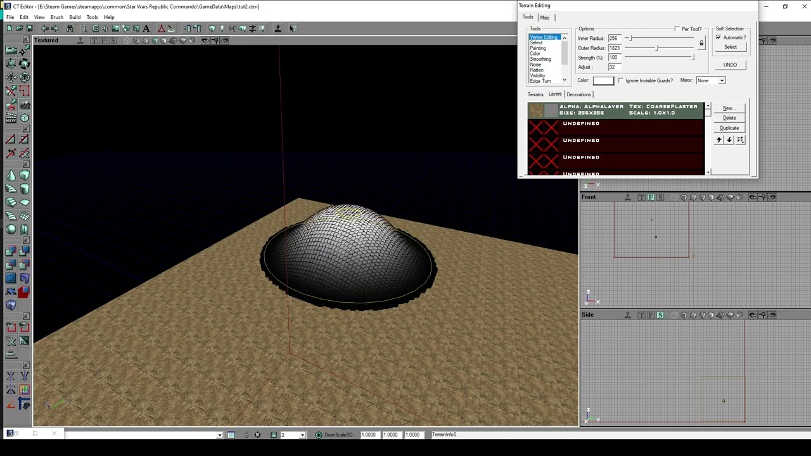This screenshot has height=456, width=811.
Task: Check Ignore Invisible Quads? option
Action: pos(620,80)
